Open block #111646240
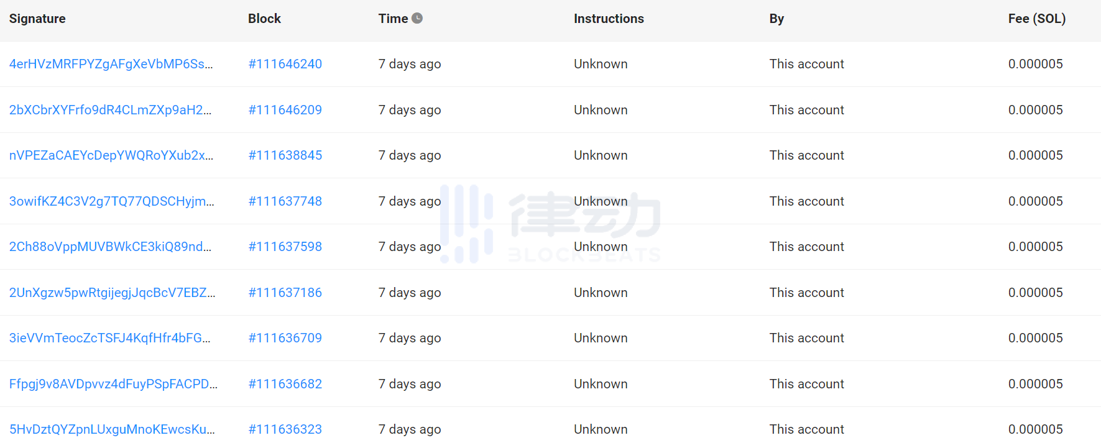Image resolution: width=1101 pixels, height=448 pixels. 285,64
